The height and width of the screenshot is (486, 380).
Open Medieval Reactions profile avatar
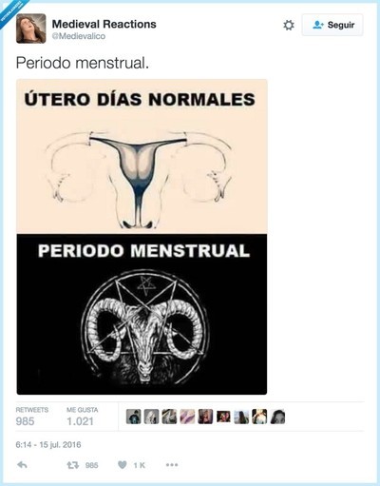coord(31,29)
